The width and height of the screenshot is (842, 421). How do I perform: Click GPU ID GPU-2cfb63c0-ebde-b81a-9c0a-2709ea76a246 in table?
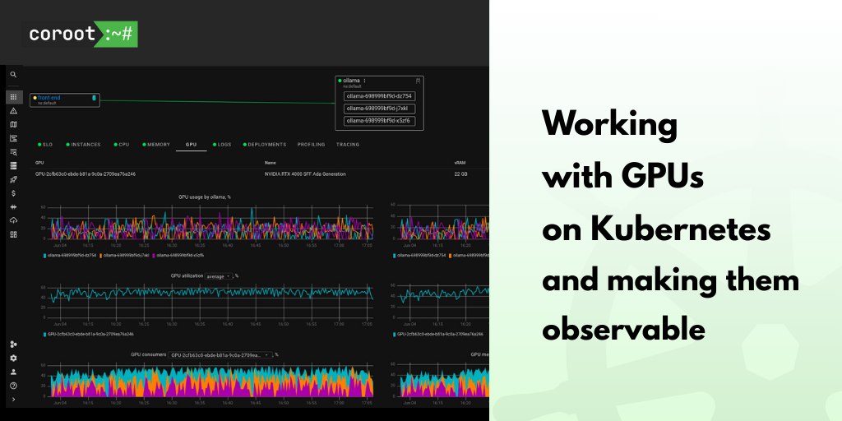(x=86, y=174)
